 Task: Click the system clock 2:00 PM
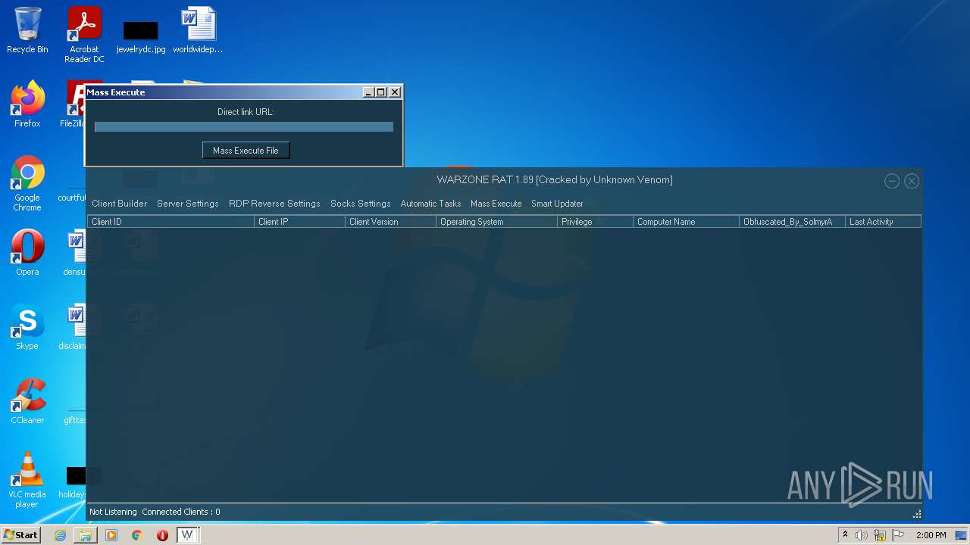pos(931,535)
